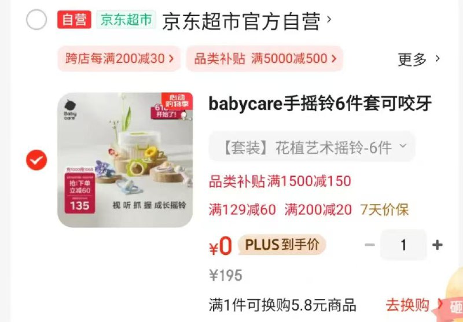
Task: Expand 更多 promotions
Action: (418, 59)
